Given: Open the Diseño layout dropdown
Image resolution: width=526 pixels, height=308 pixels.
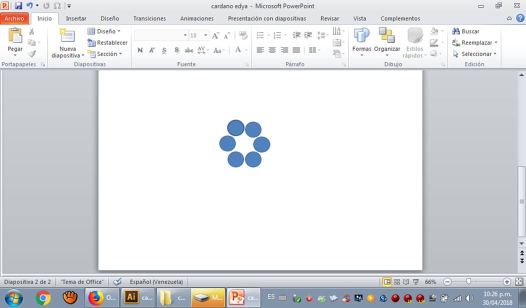Looking at the screenshot, I should (x=103, y=31).
